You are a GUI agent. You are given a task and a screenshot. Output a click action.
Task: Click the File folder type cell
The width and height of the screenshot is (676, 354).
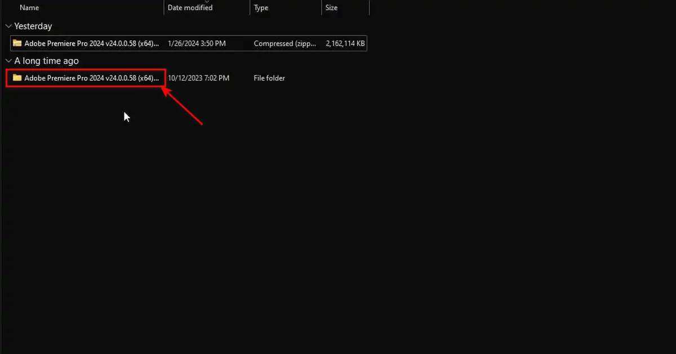click(269, 78)
